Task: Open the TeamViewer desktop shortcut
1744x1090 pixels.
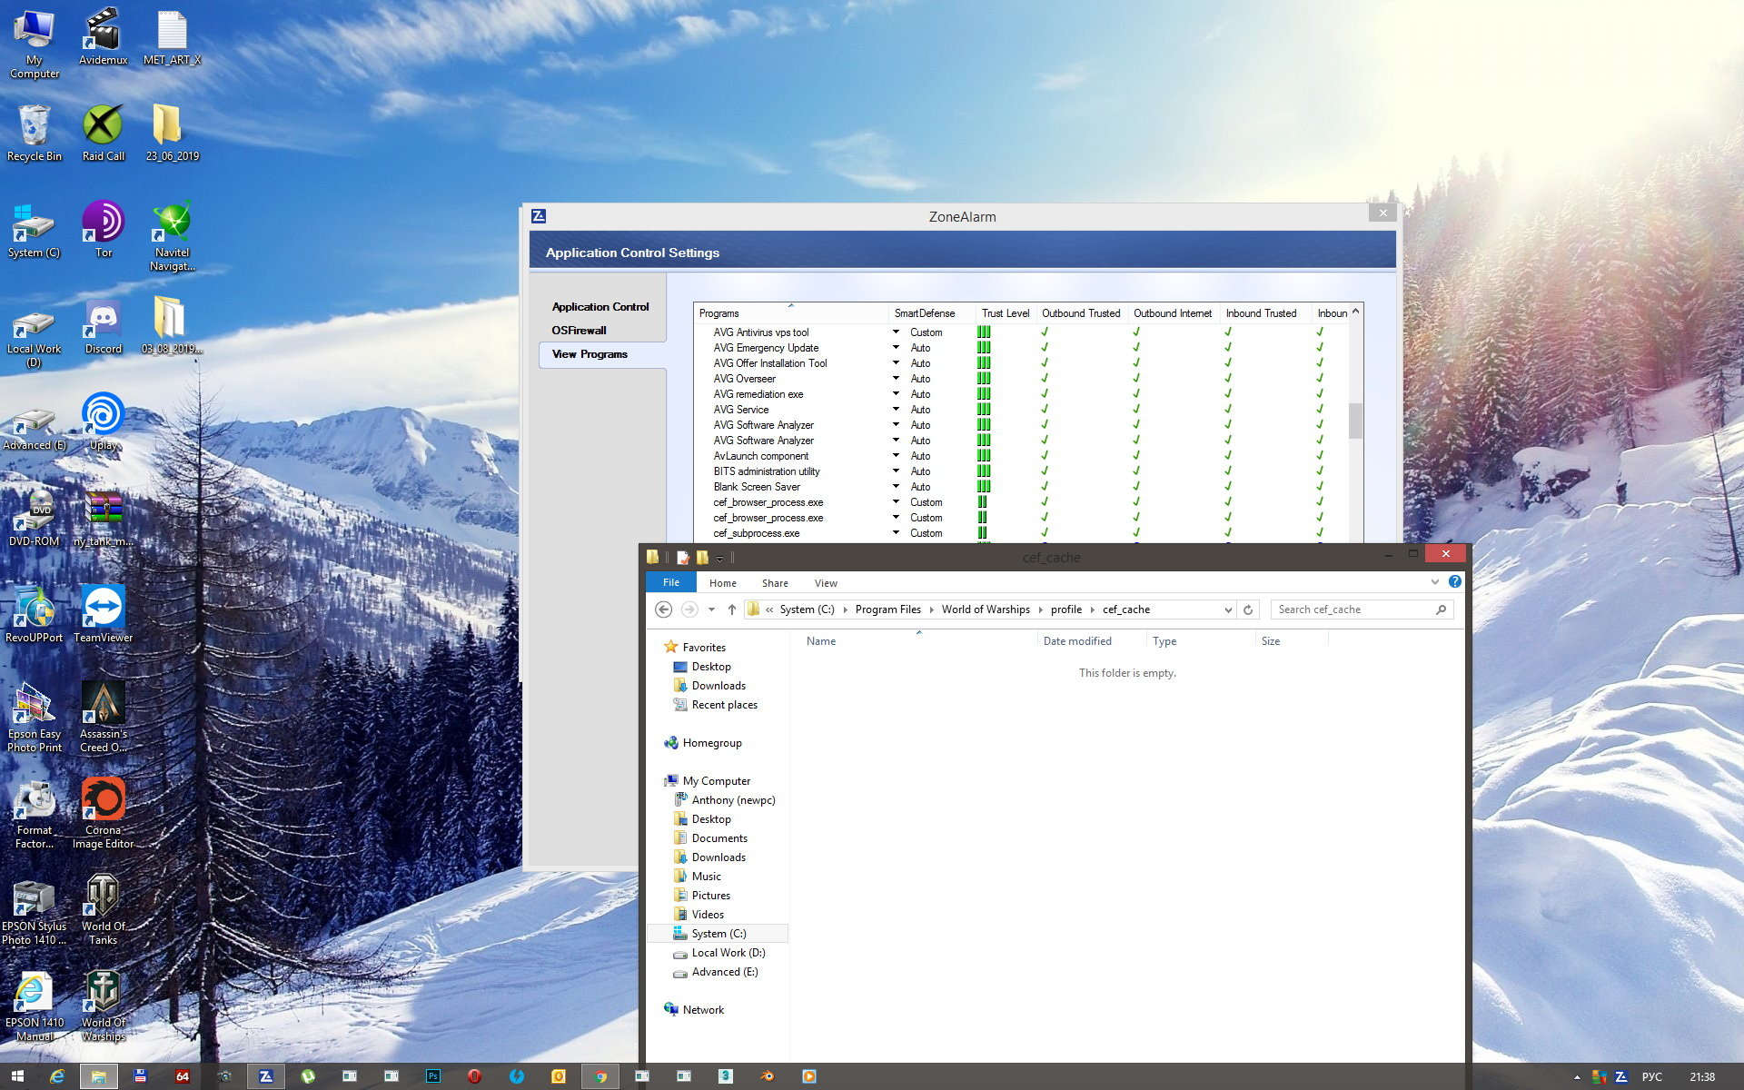Action: [x=103, y=615]
